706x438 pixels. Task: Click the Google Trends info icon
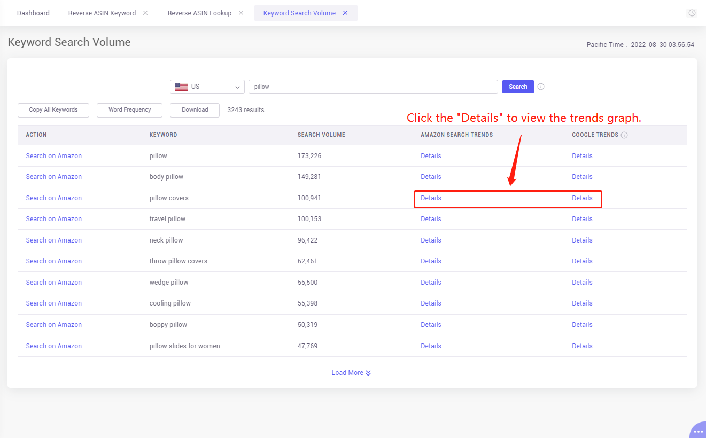(x=624, y=135)
